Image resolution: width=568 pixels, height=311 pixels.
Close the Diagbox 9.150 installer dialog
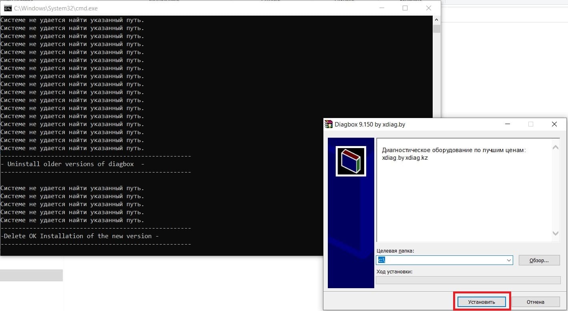coord(554,124)
